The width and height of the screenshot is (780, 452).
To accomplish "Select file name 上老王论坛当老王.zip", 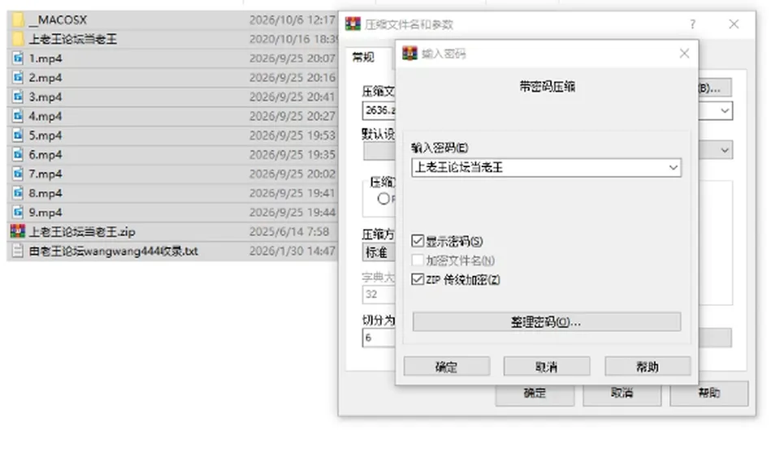I will (82, 232).
